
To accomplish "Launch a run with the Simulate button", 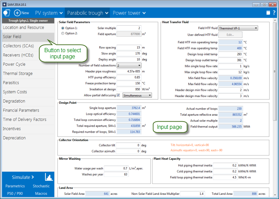I will [23, 177].
